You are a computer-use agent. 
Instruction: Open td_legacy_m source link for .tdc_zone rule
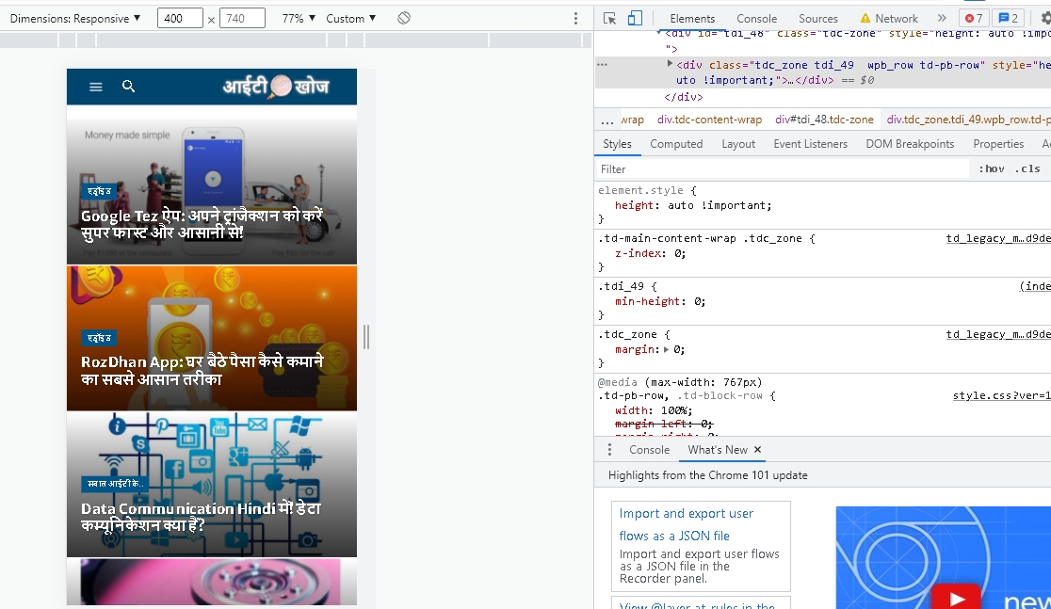click(x=998, y=334)
